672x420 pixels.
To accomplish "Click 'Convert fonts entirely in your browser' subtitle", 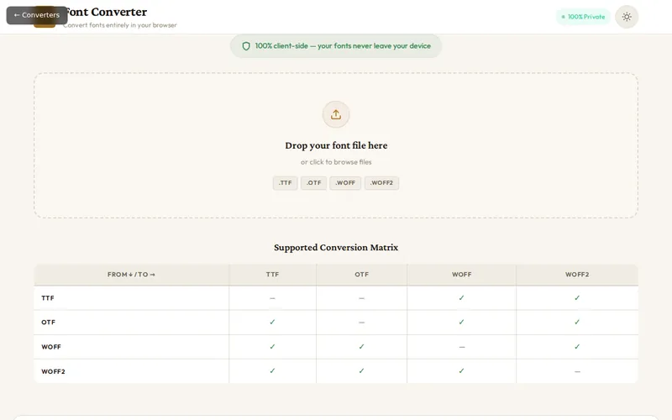I will coord(120,25).
